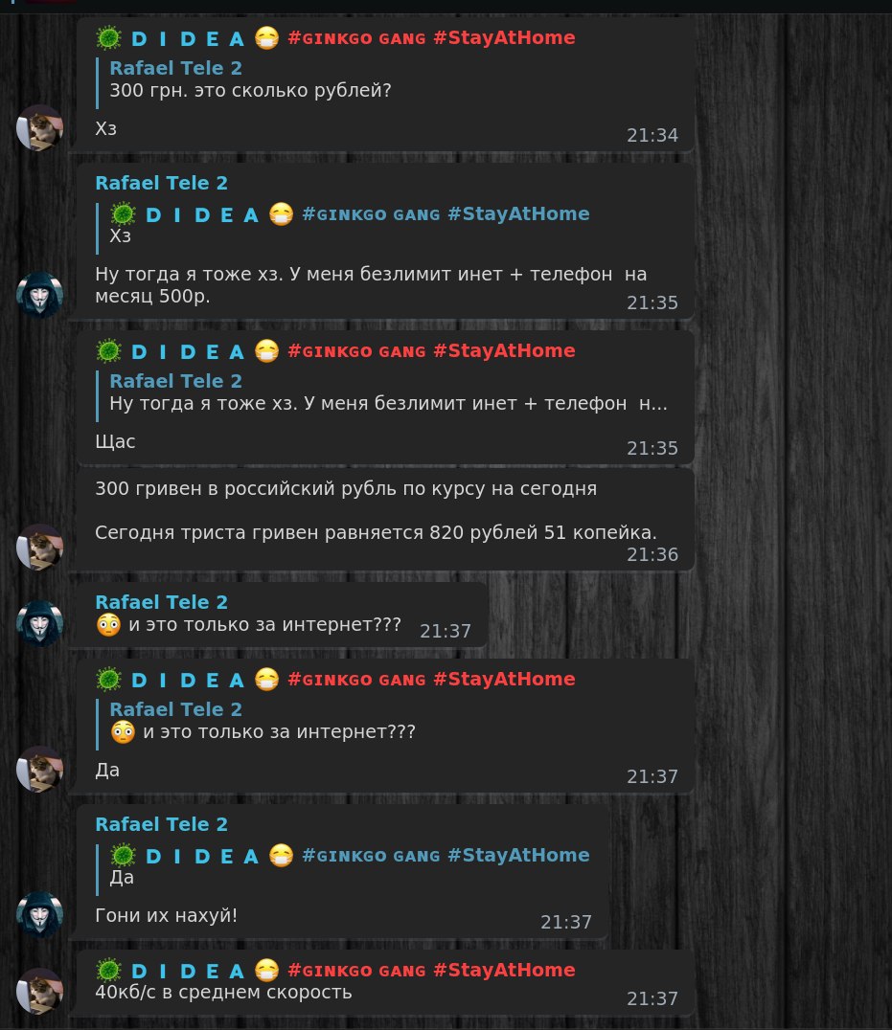Select the "Rafael Tele 2" name above the flushed emoji message
Image resolution: width=892 pixels, height=1030 pixels.
pos(162,602)
